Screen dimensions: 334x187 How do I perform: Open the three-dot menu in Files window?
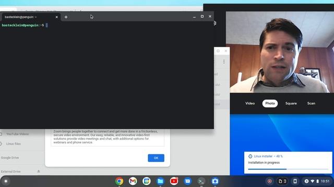224,62
